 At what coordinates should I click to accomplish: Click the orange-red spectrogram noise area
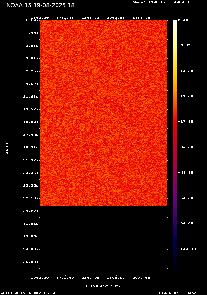[x=103, y=113]
